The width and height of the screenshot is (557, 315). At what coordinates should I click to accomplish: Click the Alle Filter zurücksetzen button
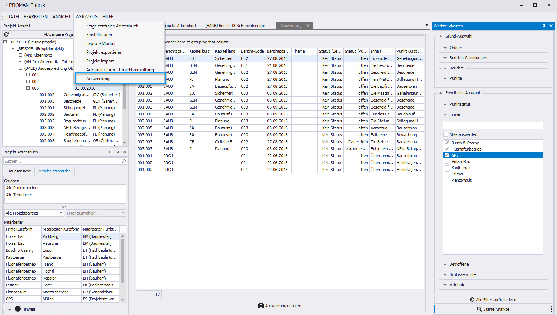pyautogui.click(x=493, y=300)
